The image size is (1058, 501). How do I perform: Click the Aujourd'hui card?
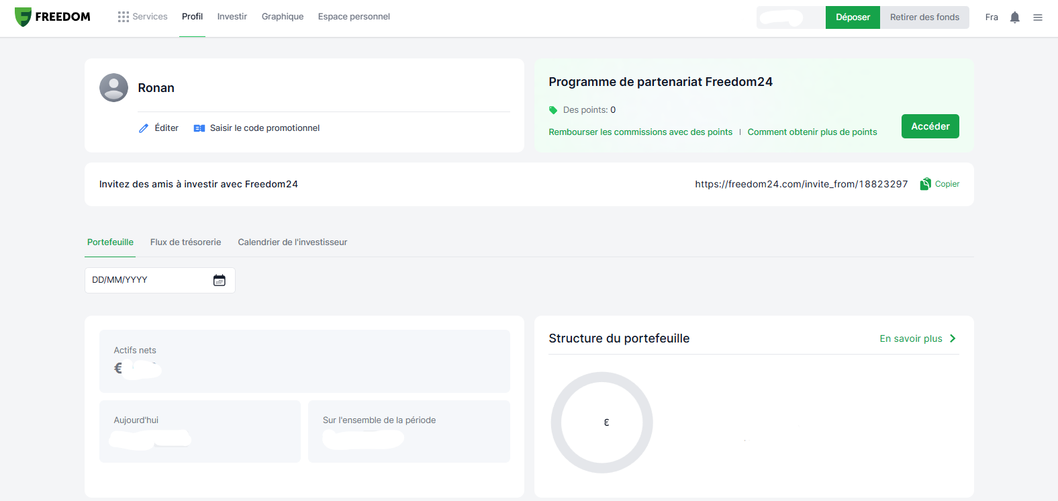[200, 432]
